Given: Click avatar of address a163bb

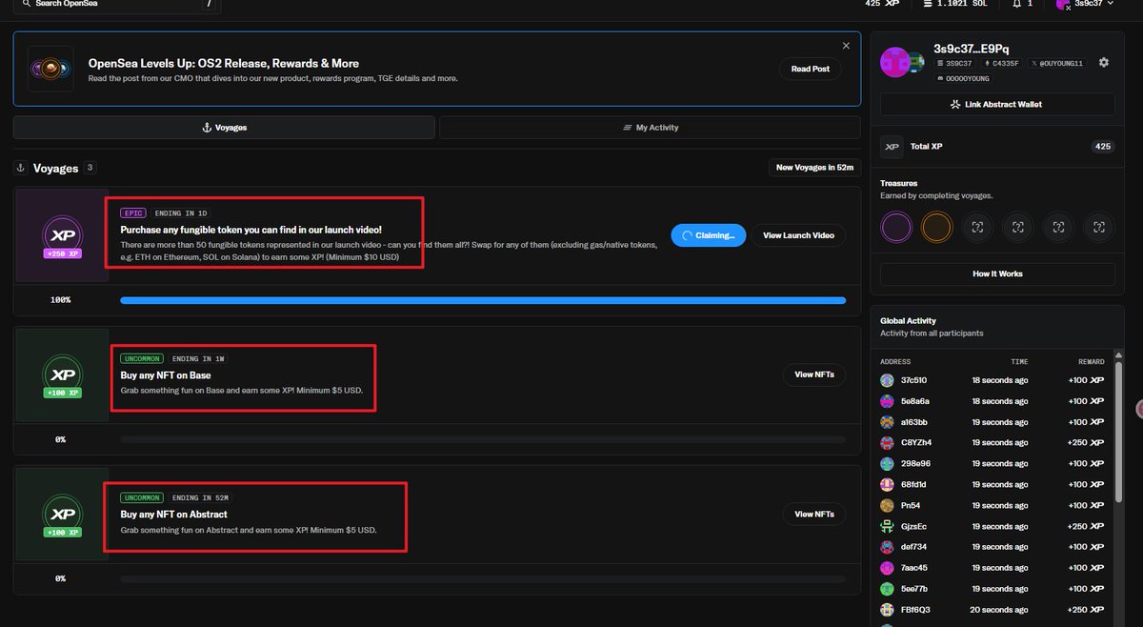Looking at the screenshot, I should click(888, 422).
